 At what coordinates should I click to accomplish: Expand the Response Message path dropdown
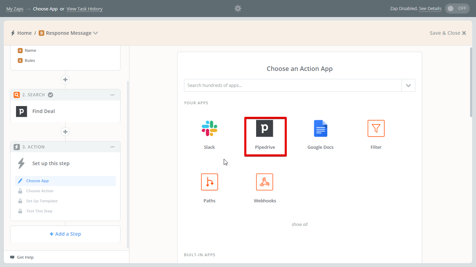click(x=95, y=33)
